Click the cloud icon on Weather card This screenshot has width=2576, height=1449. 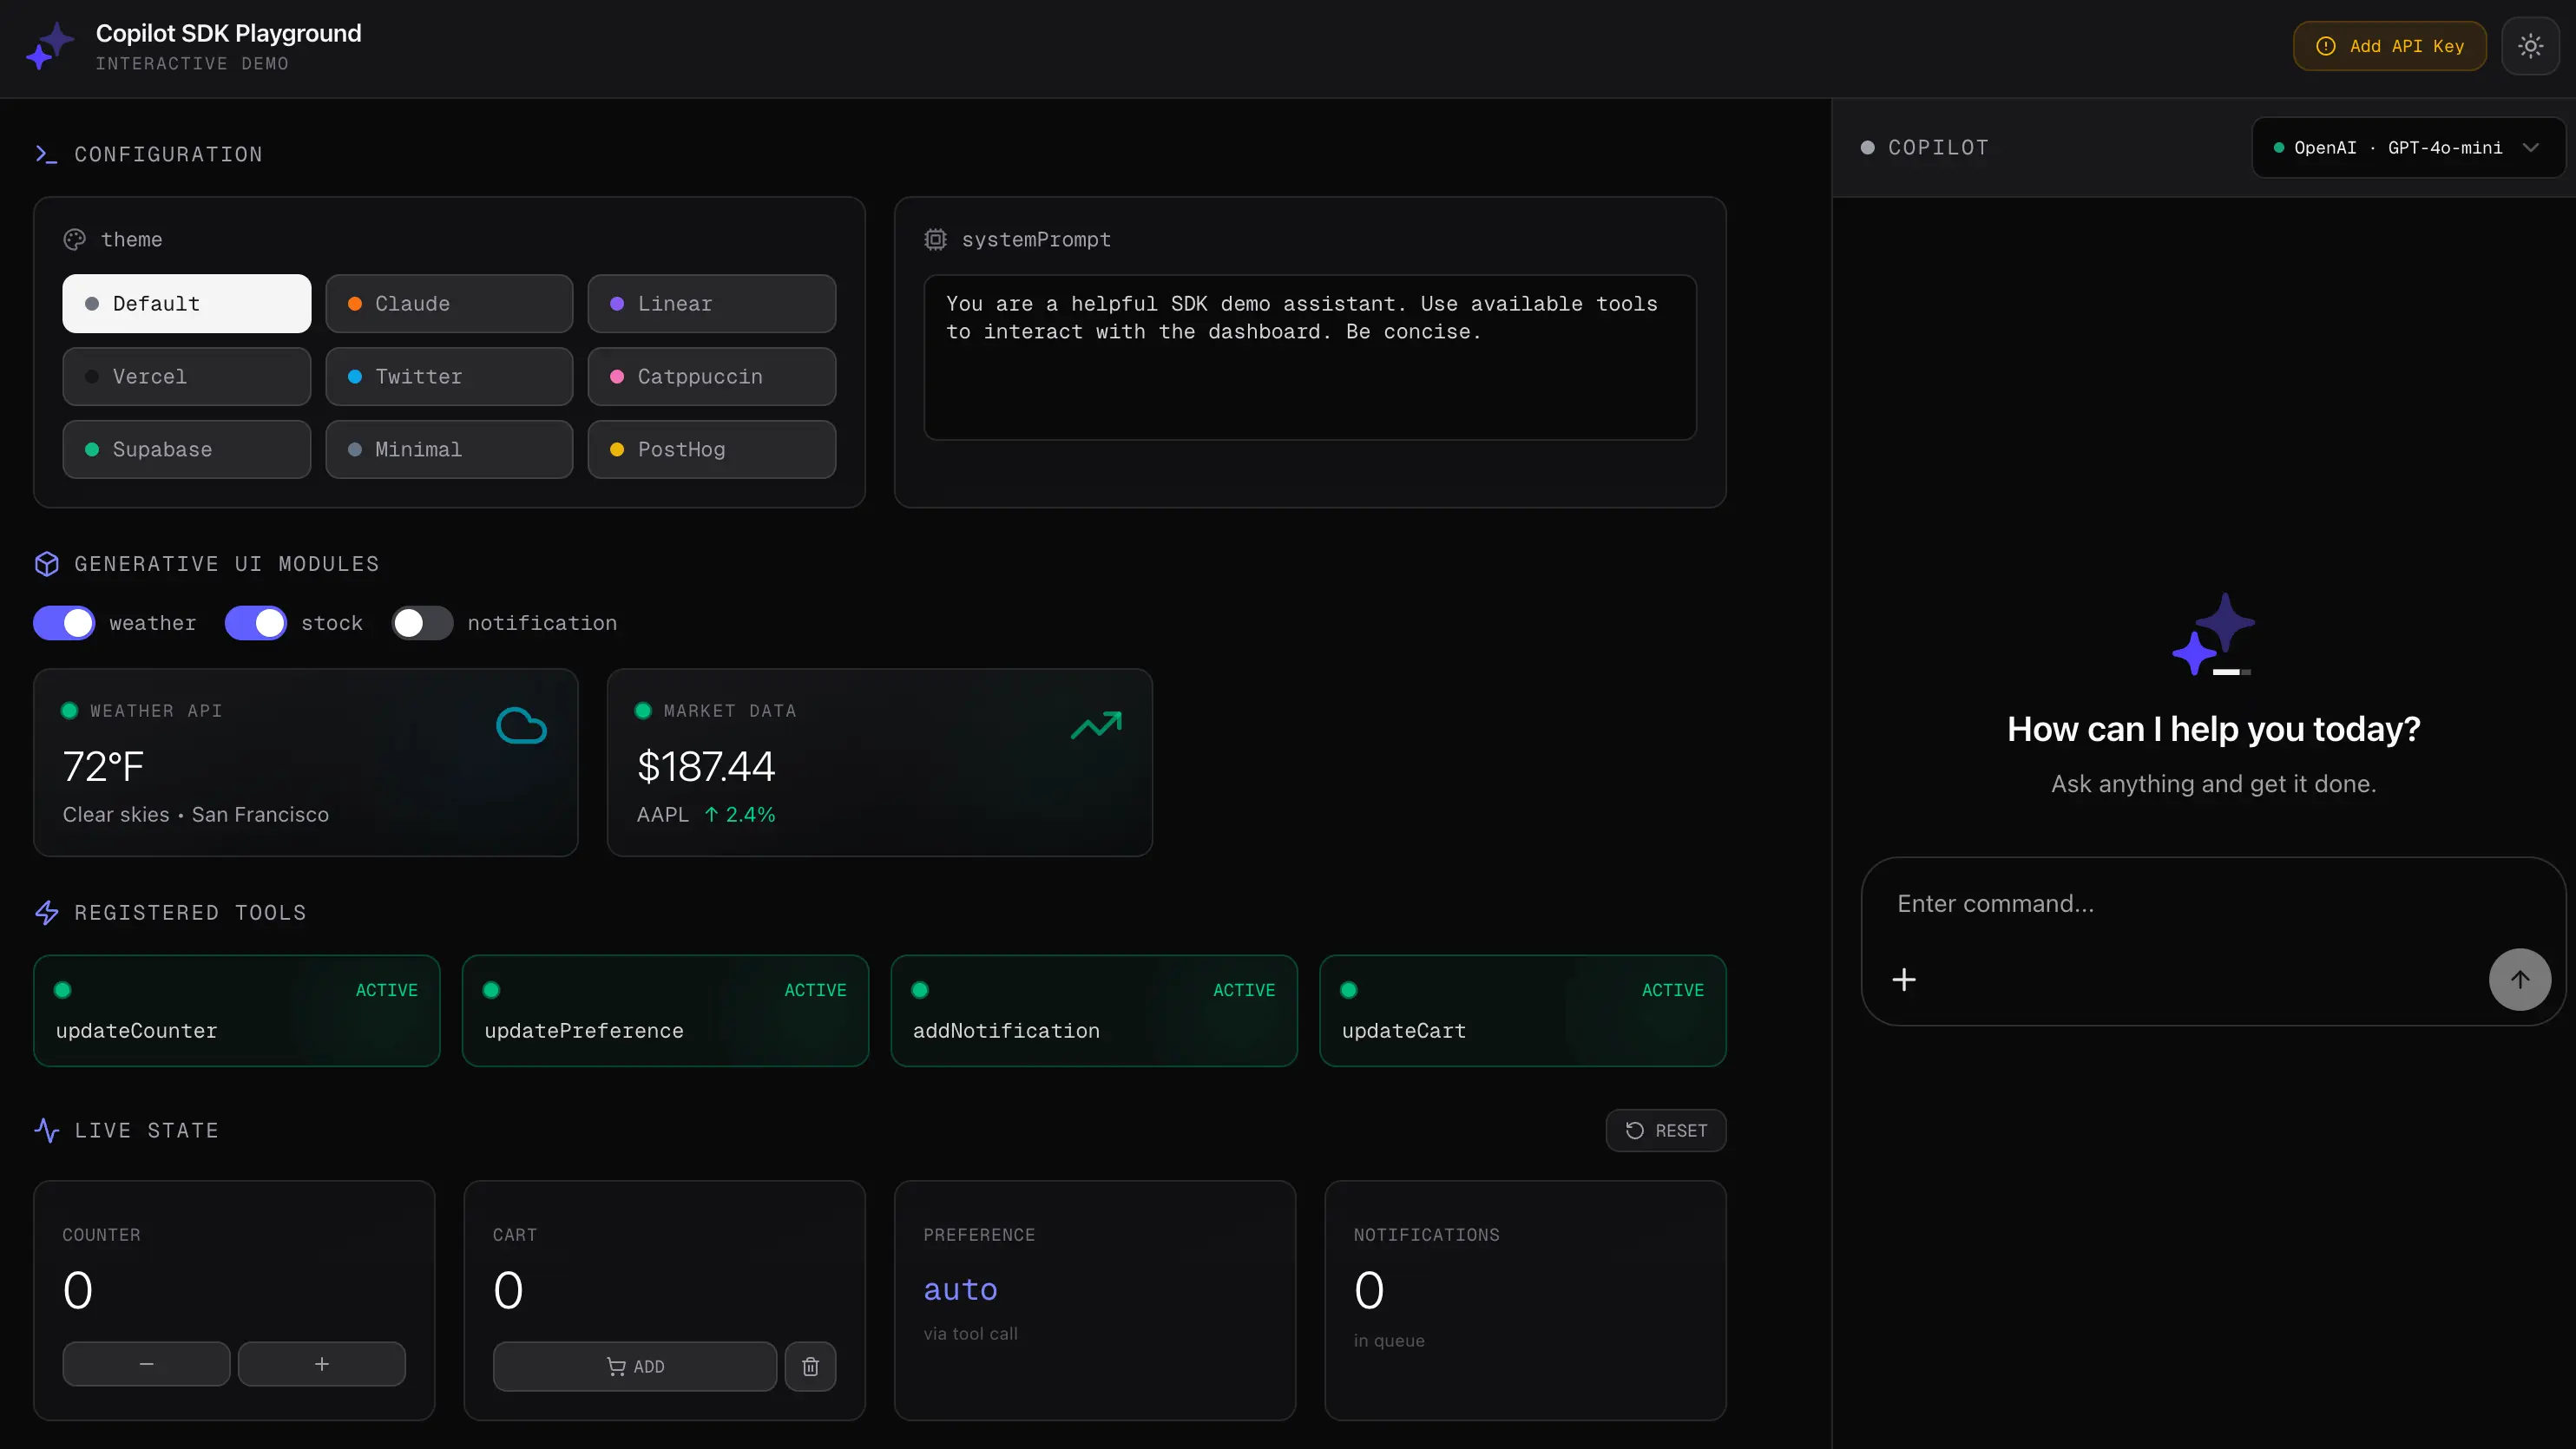[x=521, y=726]
